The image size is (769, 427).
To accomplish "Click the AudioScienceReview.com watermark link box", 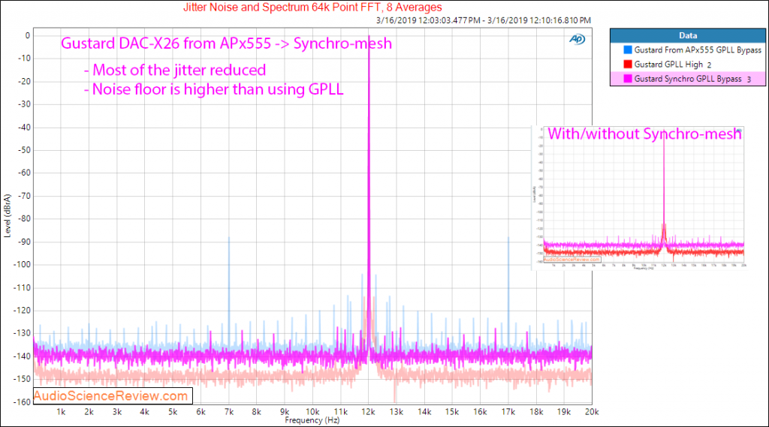I will (x=113, y=395).
